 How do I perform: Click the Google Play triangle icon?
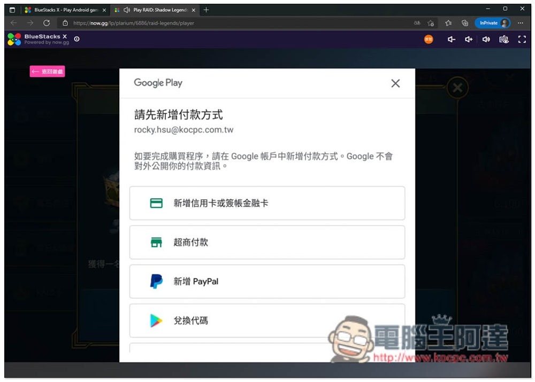(156, 321)
